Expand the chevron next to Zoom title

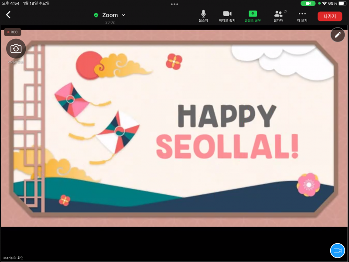(123, 15)
